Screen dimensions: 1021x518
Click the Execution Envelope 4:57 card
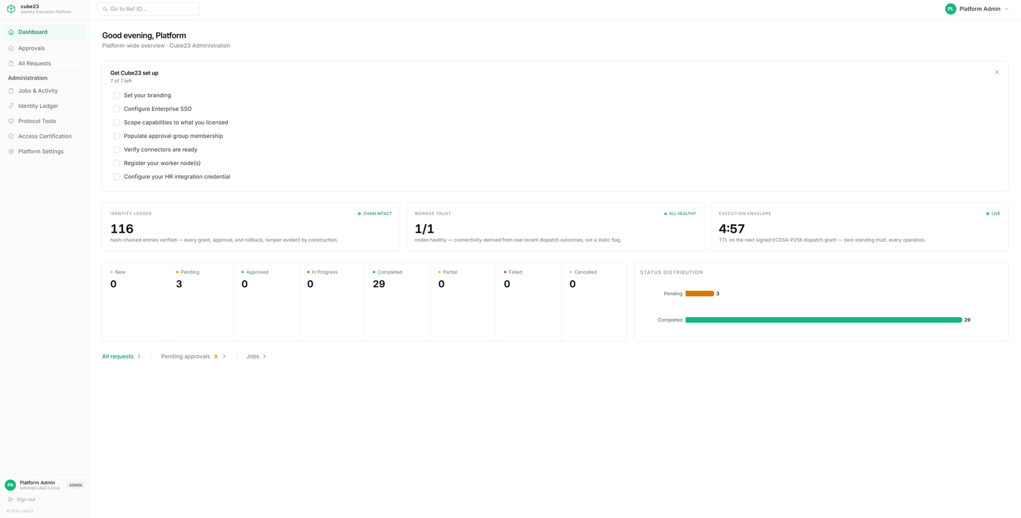tap(860, 227)
